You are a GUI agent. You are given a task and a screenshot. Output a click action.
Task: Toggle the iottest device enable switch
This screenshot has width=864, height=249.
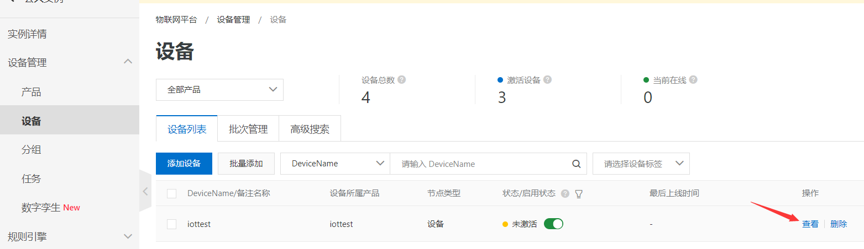click(x=553, y=224)
